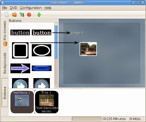Click the green plus Add file icon

point(39,15)
